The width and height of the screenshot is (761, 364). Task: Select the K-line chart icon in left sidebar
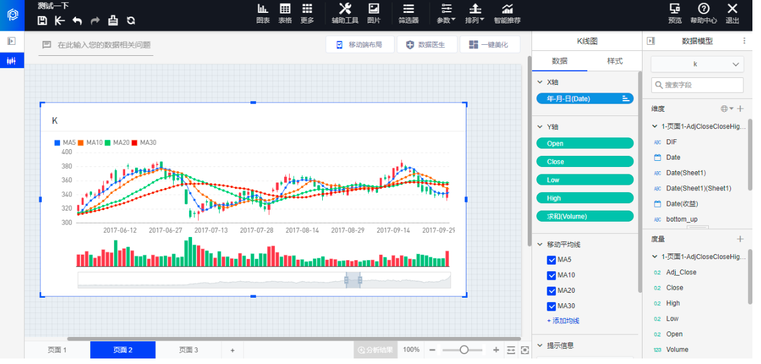[12, 61]
